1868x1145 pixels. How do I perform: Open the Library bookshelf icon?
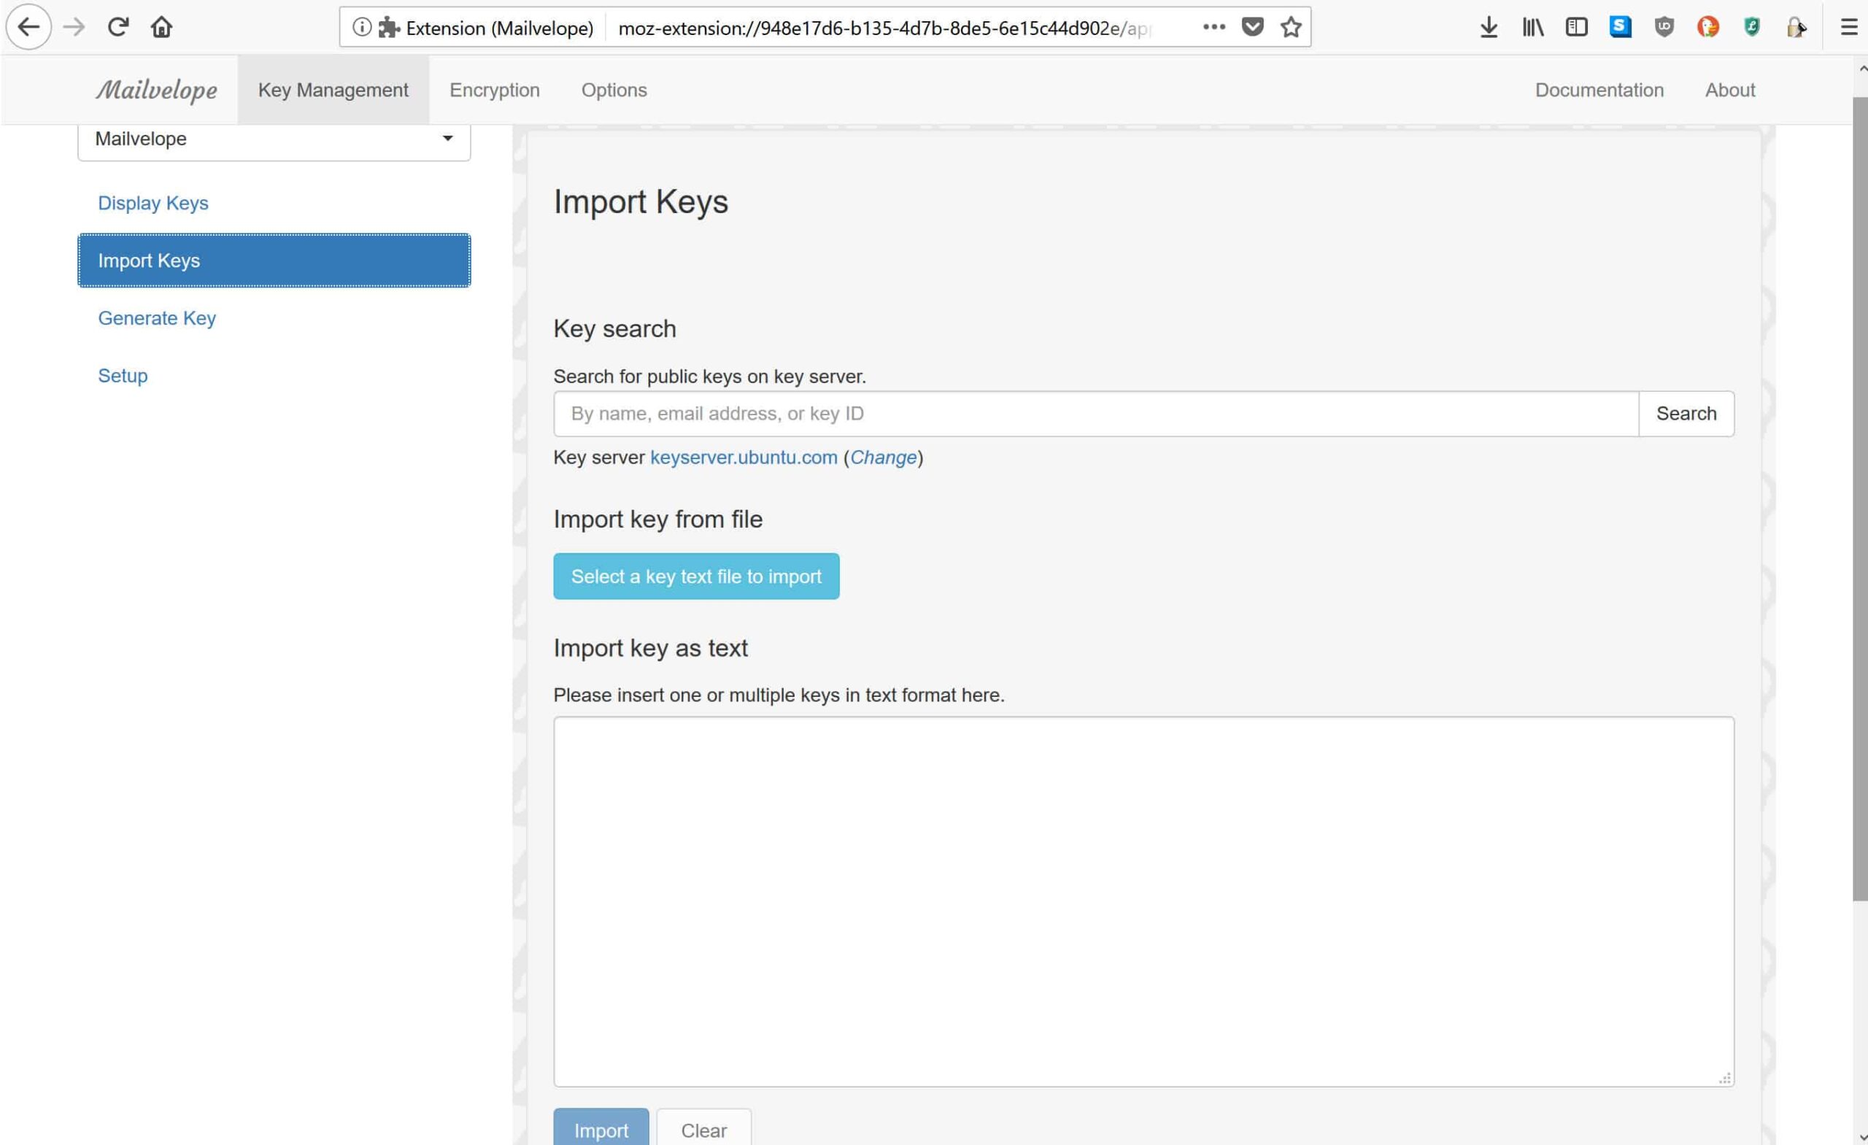point(1532,27)
